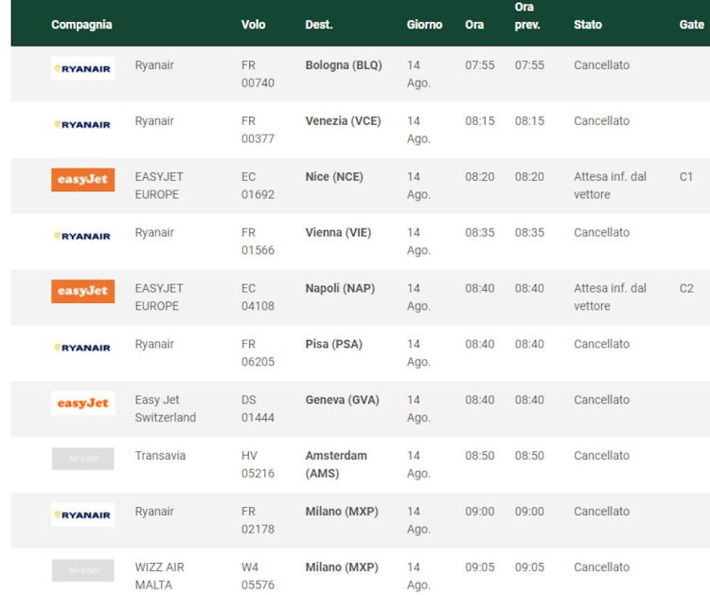This screenshot has height=595, width=710.
Task: Click the Wizz Air Malta placeholder logo
Action: click(x=83, y=570)
